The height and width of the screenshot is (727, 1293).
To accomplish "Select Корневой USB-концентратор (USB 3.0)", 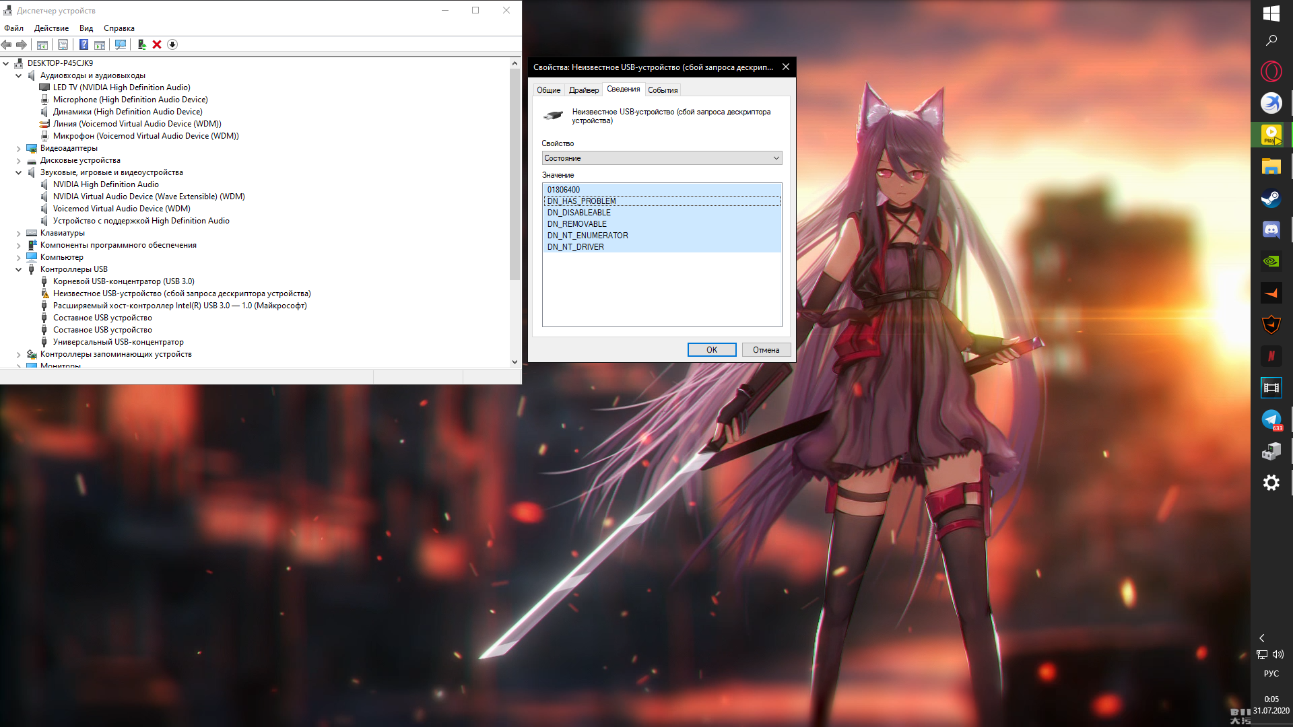I will point(124,281).
